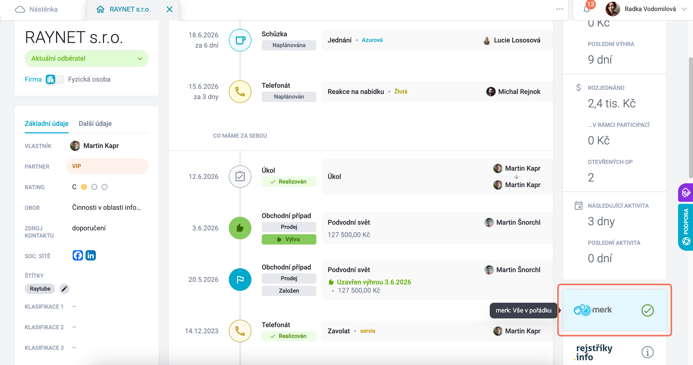Toggle Firma / Fyzická osoba switch
The height and width of the screenshot is (365, 693).
pos(55,79)
